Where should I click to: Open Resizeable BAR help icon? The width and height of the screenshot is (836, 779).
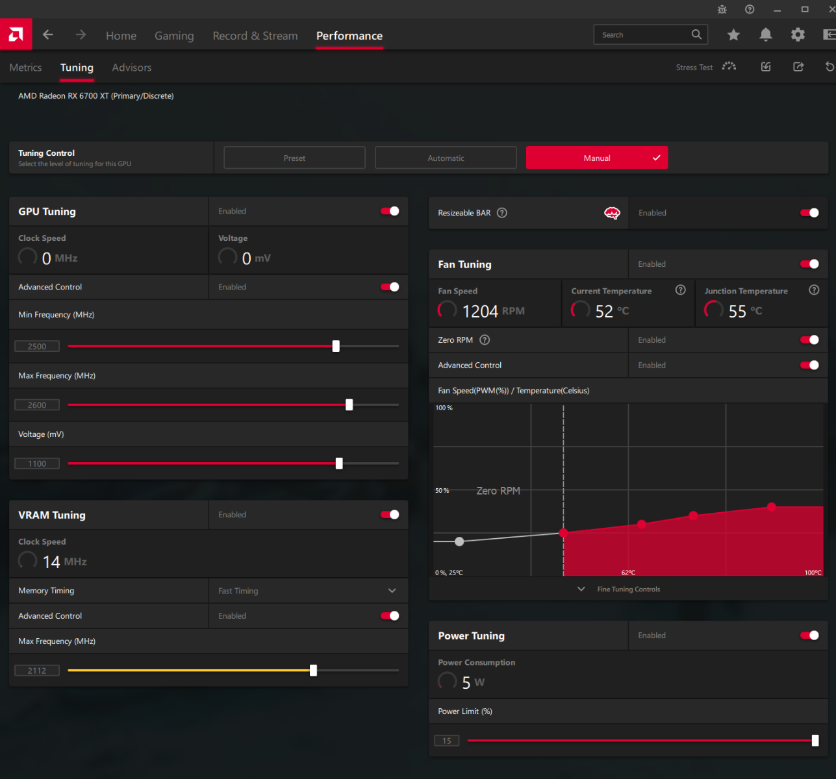(502, 213)
